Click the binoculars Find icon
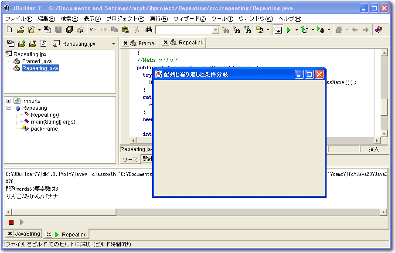395x253 pixels. pos(148,30)
